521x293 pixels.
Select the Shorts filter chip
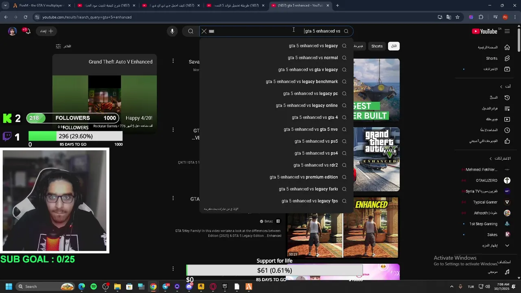click(377, 46)
